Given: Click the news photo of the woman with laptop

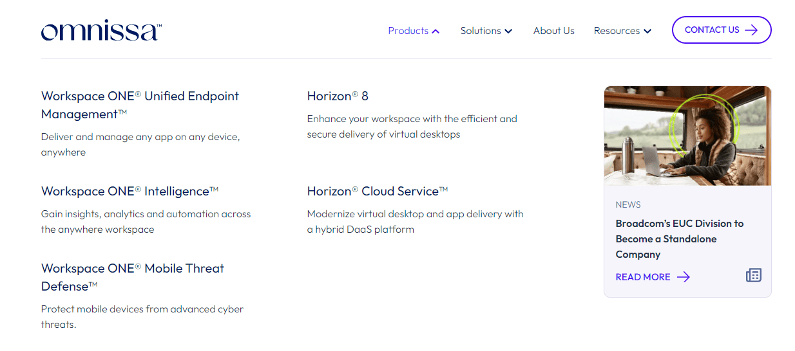Looking at the screenshot, I should click(687, 136).
